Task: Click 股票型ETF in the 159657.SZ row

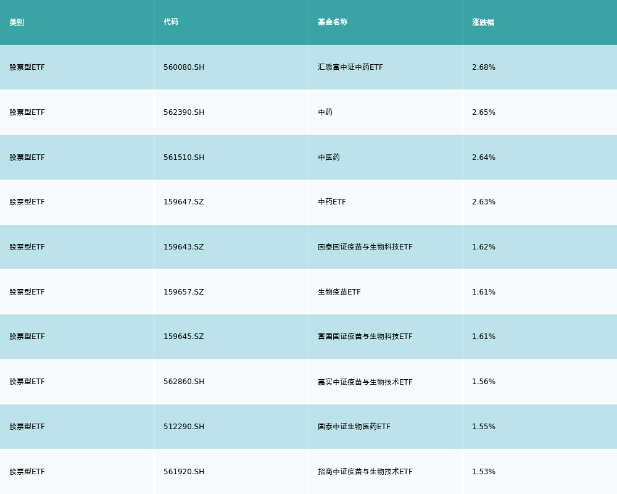Action: (x=27, y=292)
